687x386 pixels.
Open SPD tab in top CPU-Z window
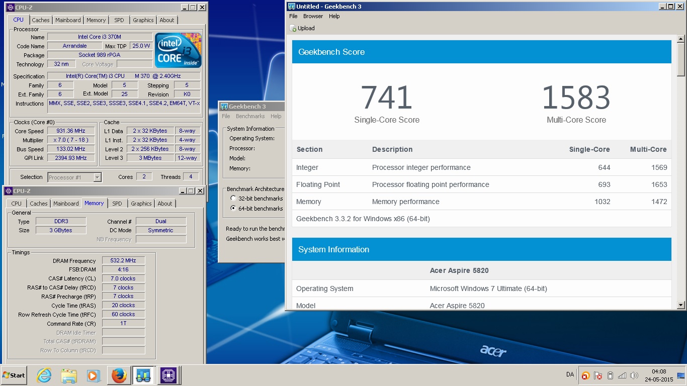119,20
